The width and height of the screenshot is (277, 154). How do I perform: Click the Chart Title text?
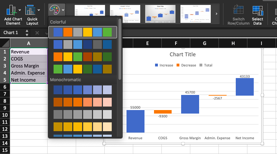click(182, 54)
